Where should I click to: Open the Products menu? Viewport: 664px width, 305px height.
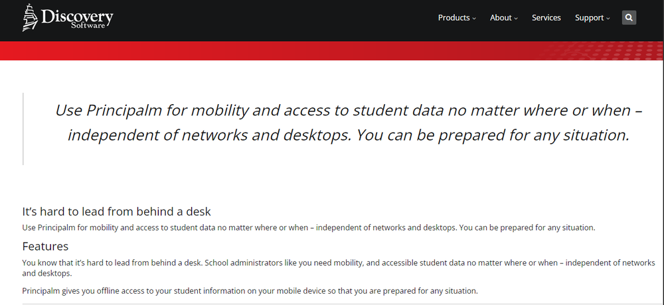454,18
